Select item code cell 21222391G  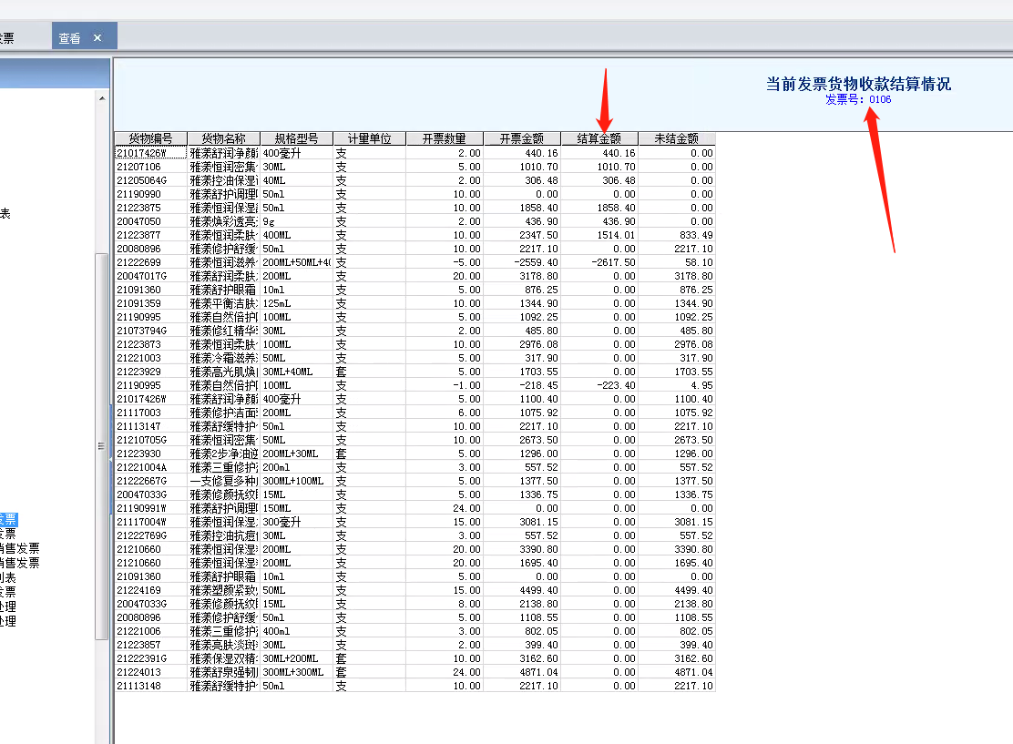point(150,658)
